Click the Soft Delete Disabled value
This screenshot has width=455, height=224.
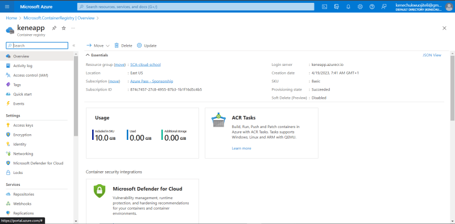(319, 98)
